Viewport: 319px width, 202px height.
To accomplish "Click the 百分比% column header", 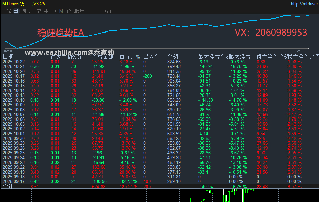I will pyautogui.click(x=130, y=56).
